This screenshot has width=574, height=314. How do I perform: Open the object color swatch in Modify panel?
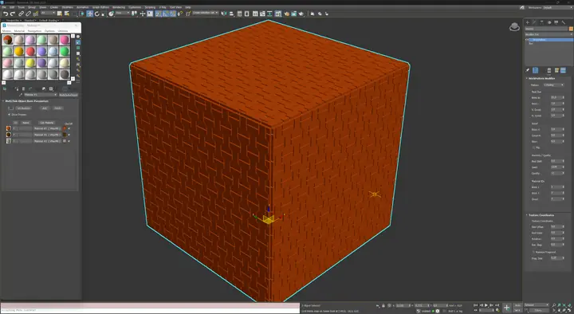pos(570,29)
